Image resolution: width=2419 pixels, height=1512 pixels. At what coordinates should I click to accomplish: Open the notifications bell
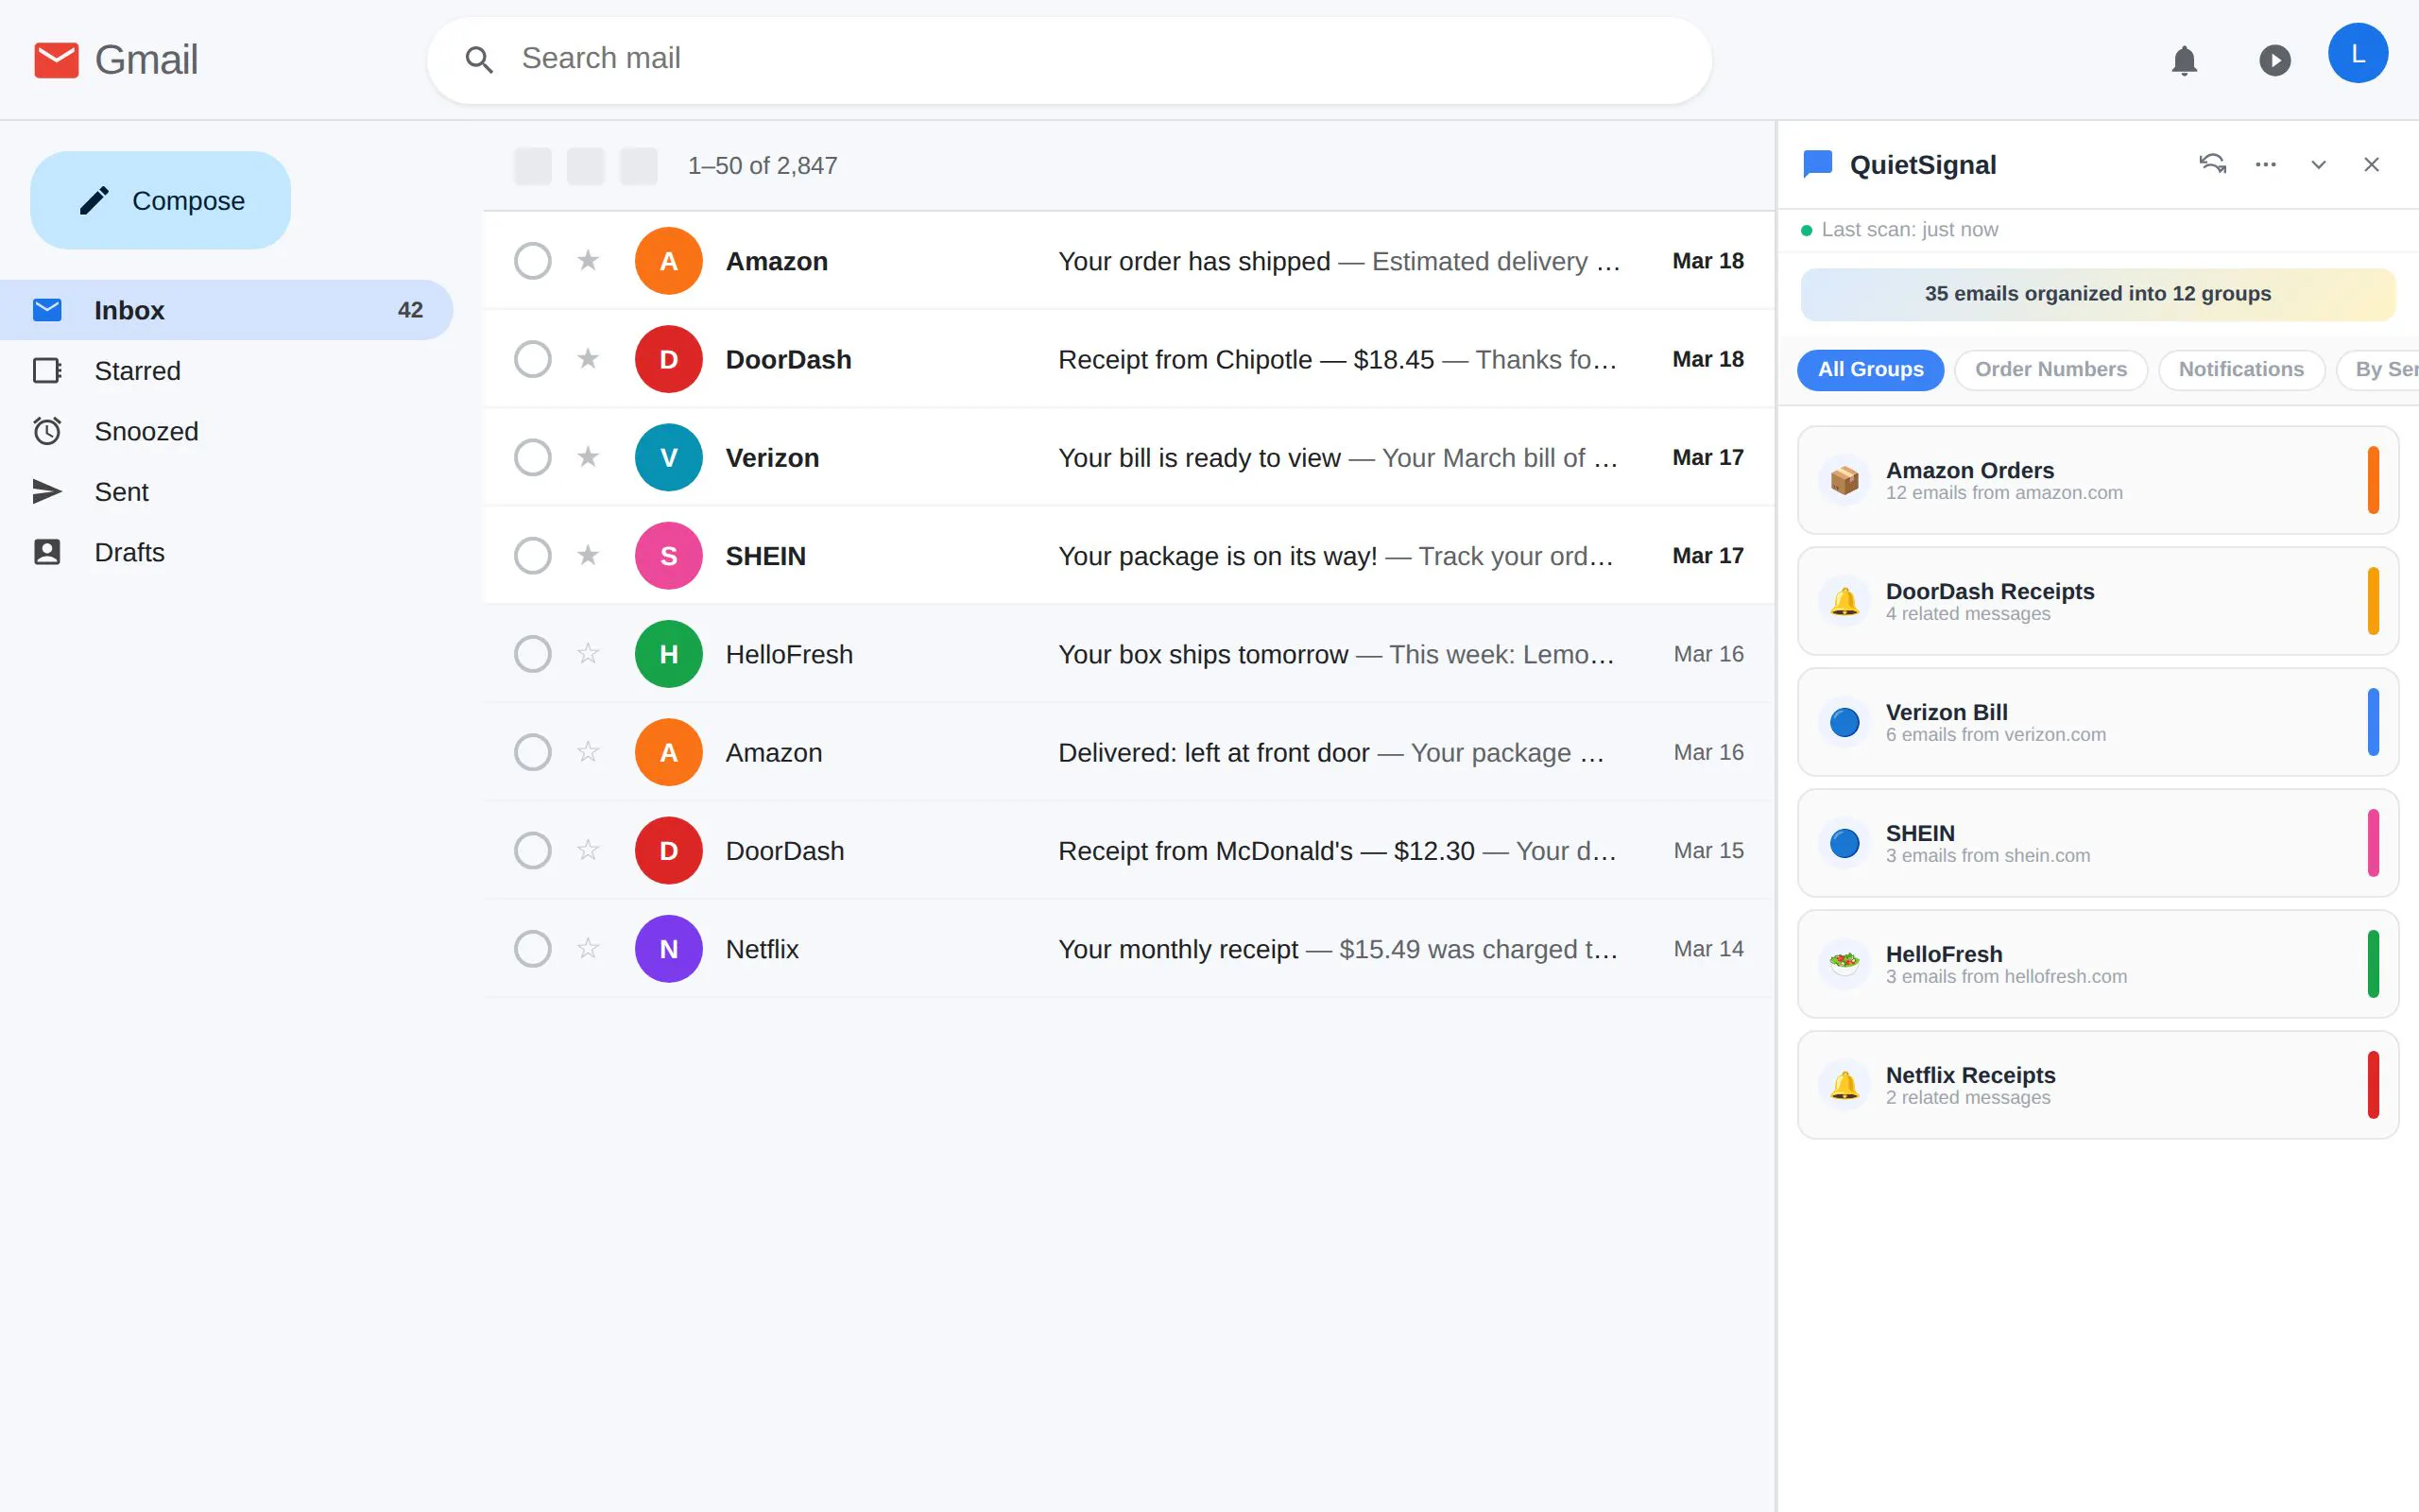(2184, 60)
